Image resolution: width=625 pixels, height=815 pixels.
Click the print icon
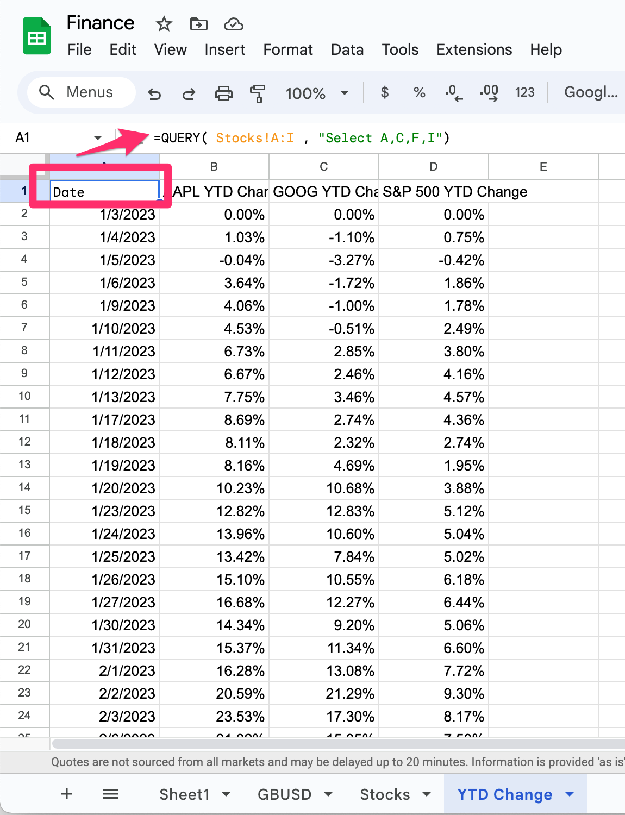click(223, 93)
